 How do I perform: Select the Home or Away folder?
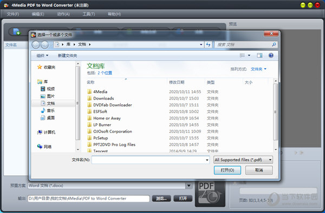click(107, 118)
